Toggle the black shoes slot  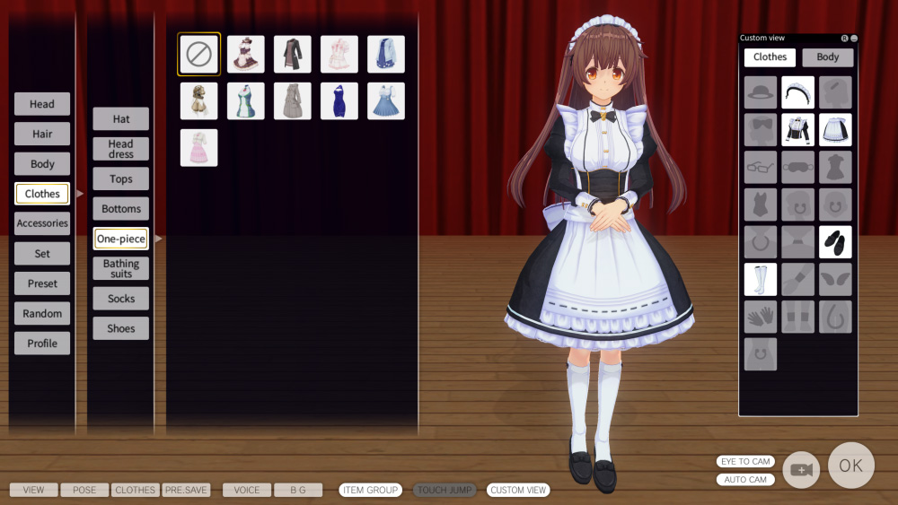(835, 242)
